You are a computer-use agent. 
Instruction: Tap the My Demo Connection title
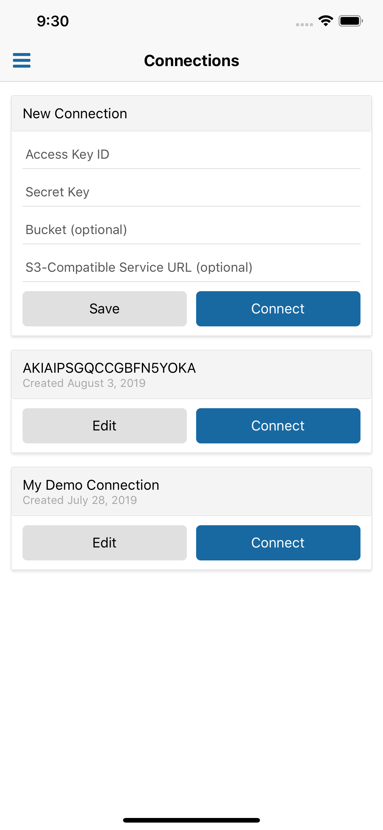pyautogui.click(x=91, y=485)
